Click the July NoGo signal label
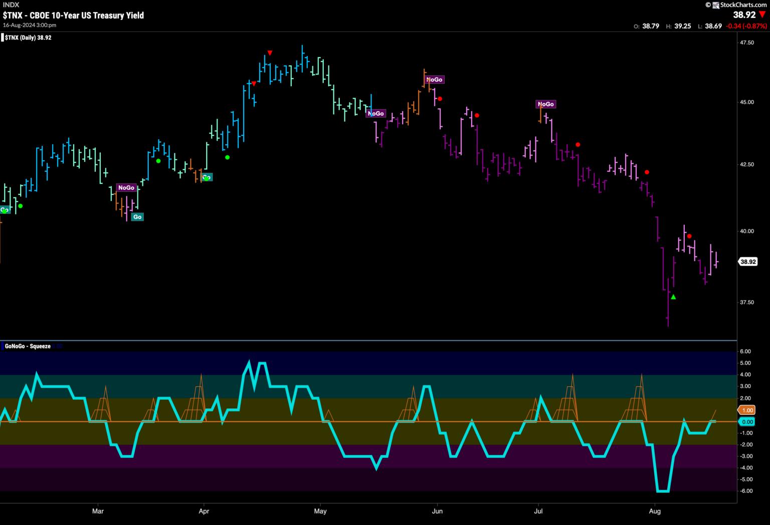 click(x=545, y=104)
